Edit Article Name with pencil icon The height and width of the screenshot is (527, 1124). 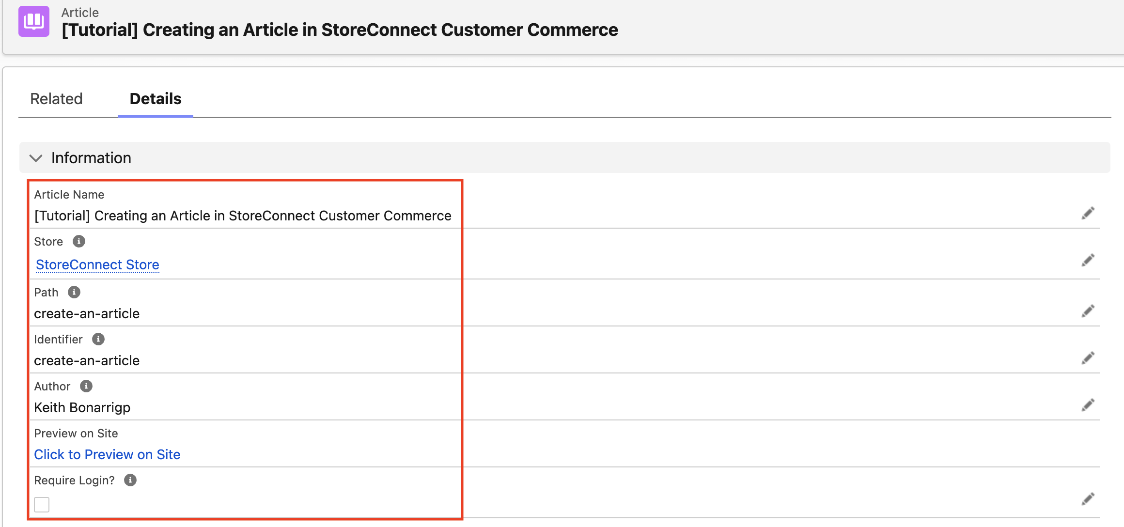1088,213
